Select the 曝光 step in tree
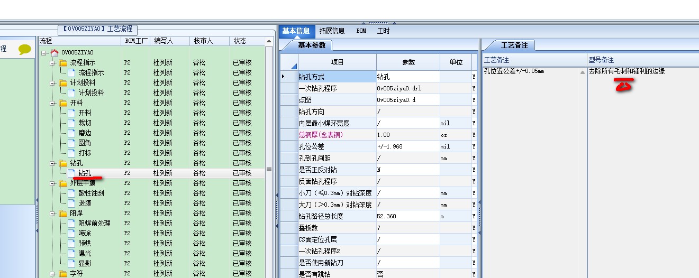 coord(85,254)
